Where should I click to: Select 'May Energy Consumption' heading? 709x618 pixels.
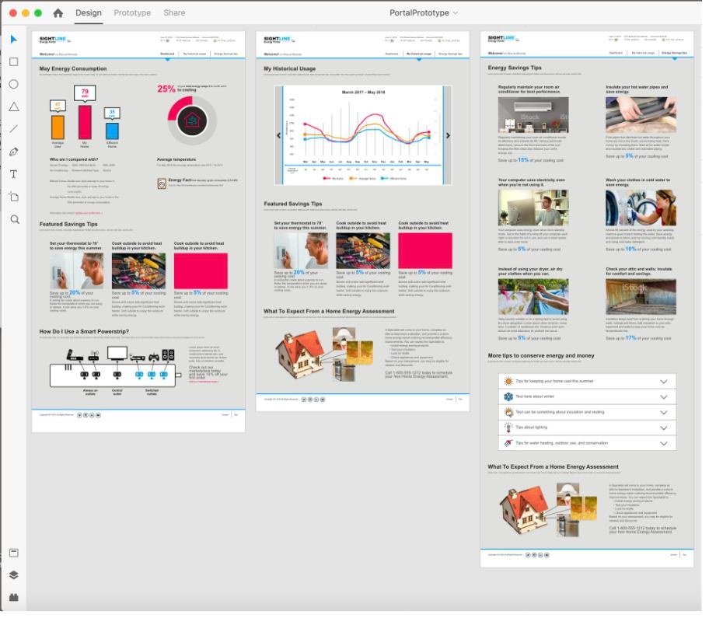pyautogui.click(x=74, y=69)
